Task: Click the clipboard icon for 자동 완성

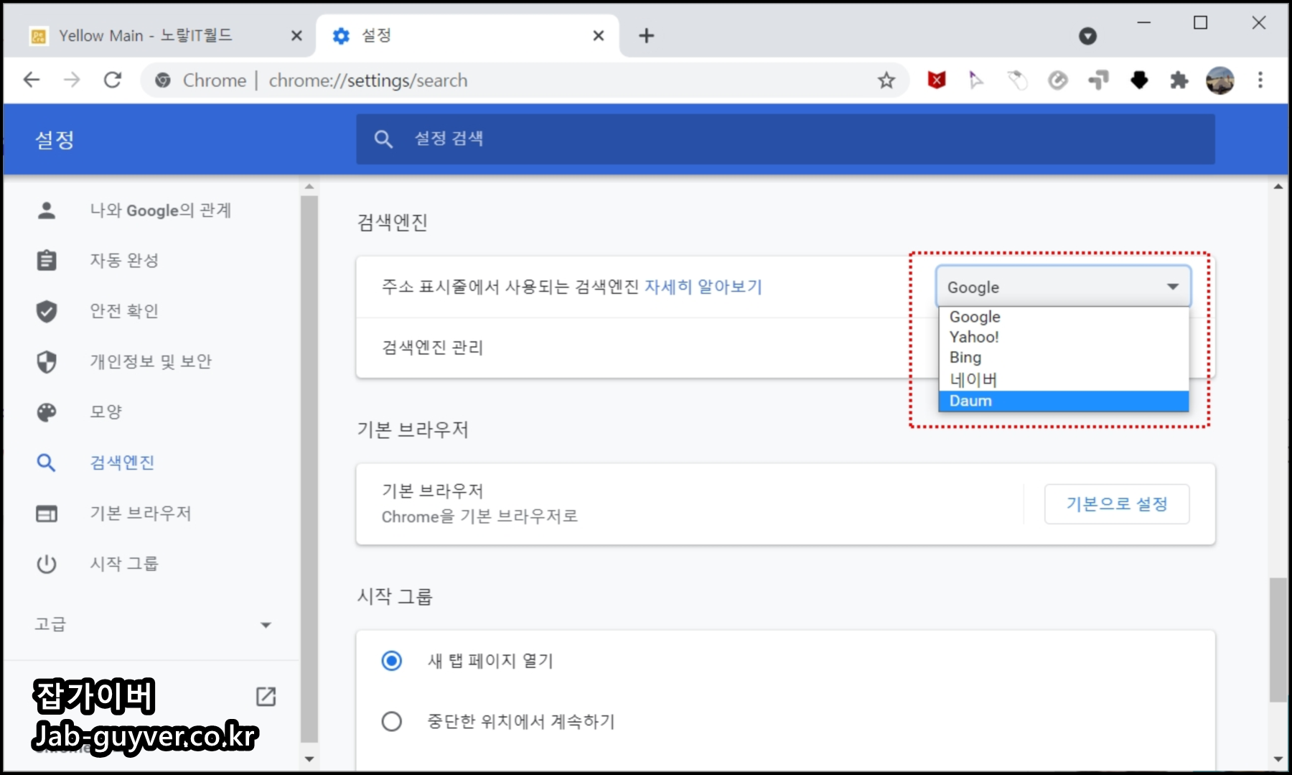Action: [47, 260]
